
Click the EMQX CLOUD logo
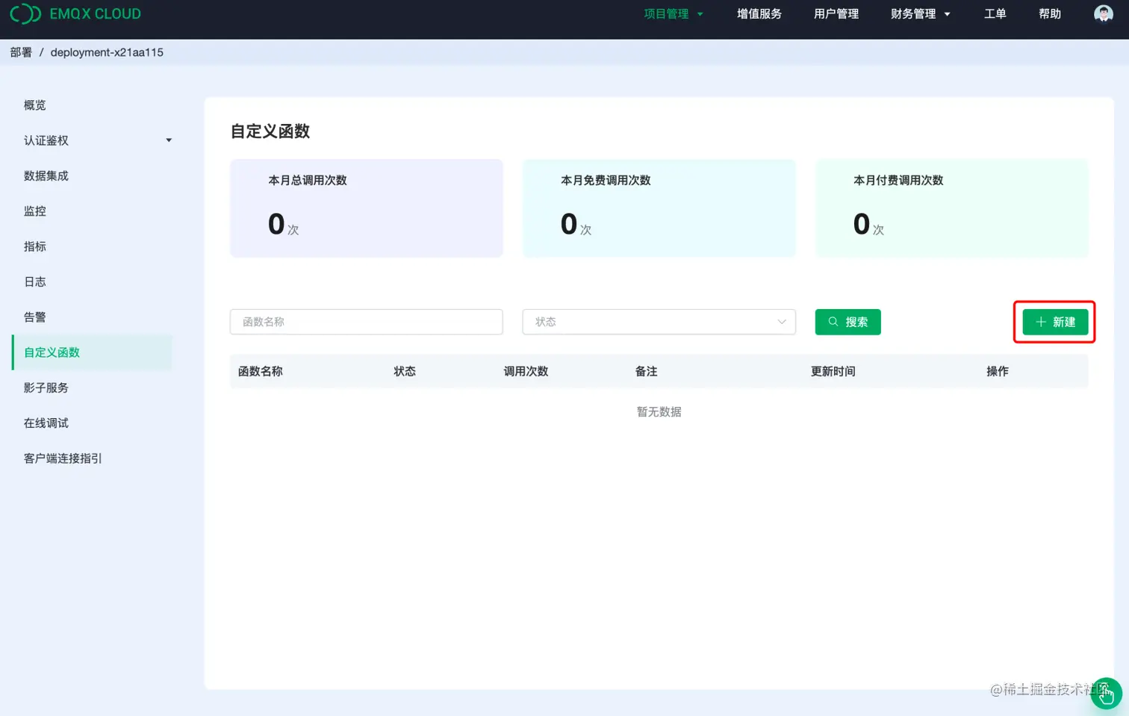(x=75, y=13)
